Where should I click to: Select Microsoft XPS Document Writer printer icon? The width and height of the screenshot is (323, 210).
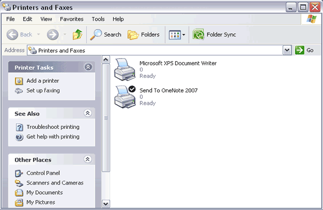tap(125, 69)
